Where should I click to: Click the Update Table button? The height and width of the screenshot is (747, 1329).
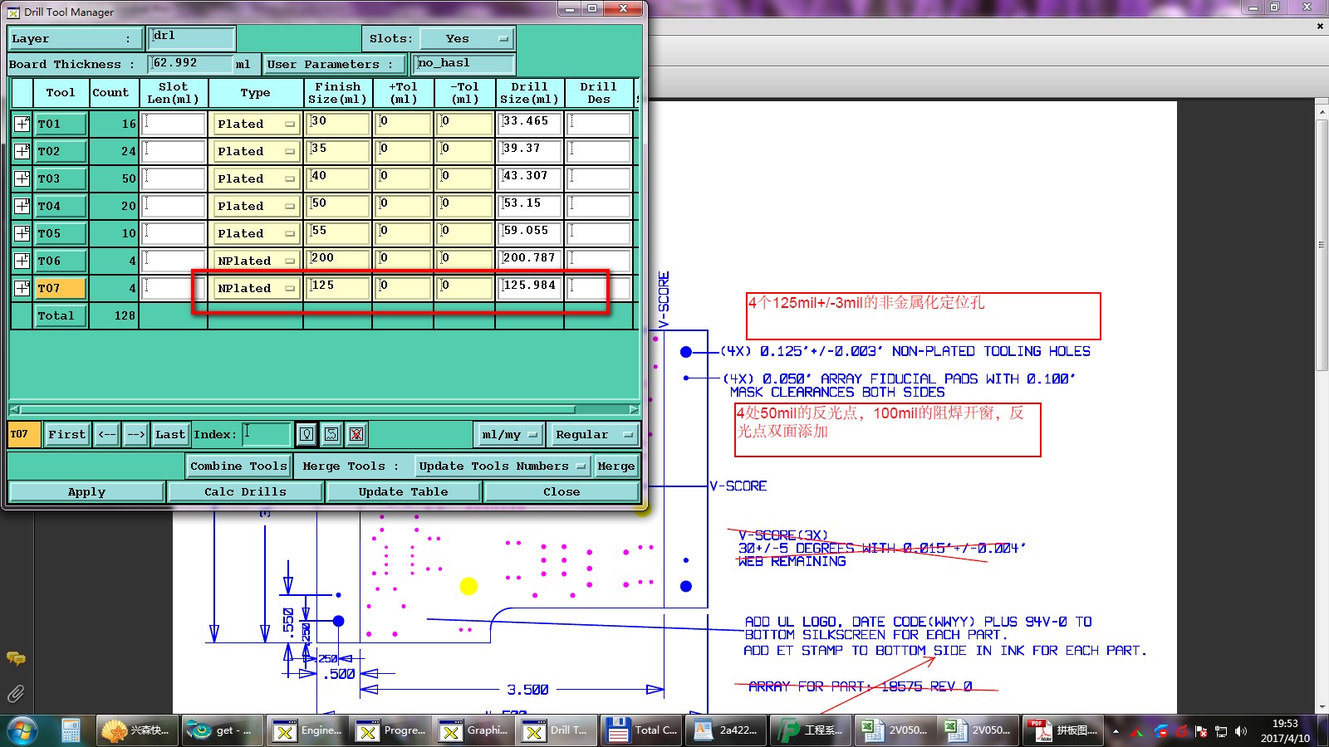(x=403, y=491)
